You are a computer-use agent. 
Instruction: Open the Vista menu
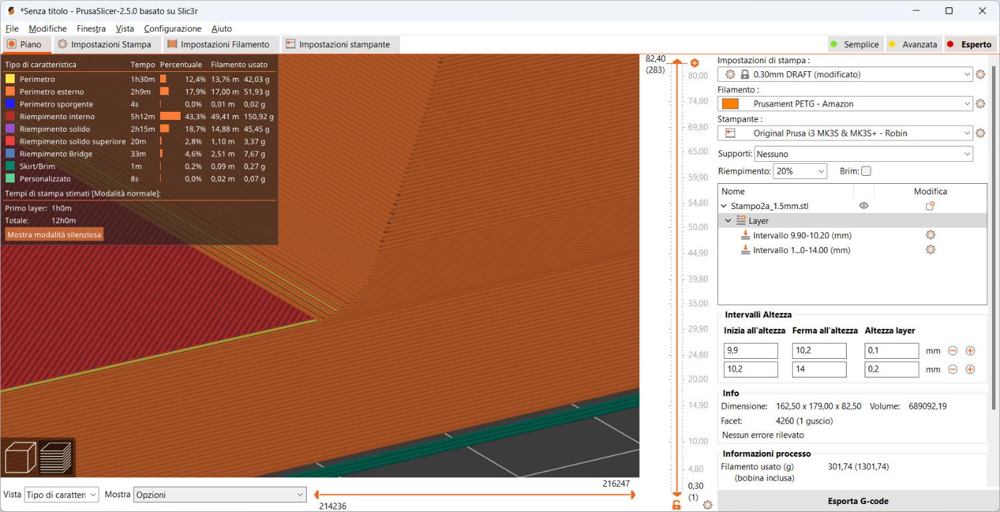tap(125, 29)
